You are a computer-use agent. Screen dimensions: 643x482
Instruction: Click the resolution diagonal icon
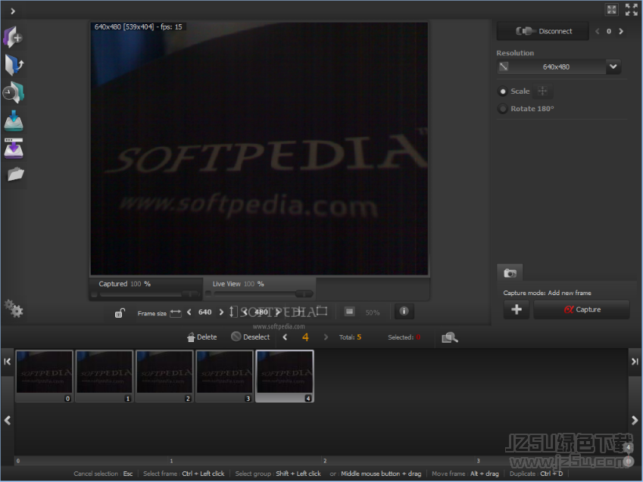[504, 67]
